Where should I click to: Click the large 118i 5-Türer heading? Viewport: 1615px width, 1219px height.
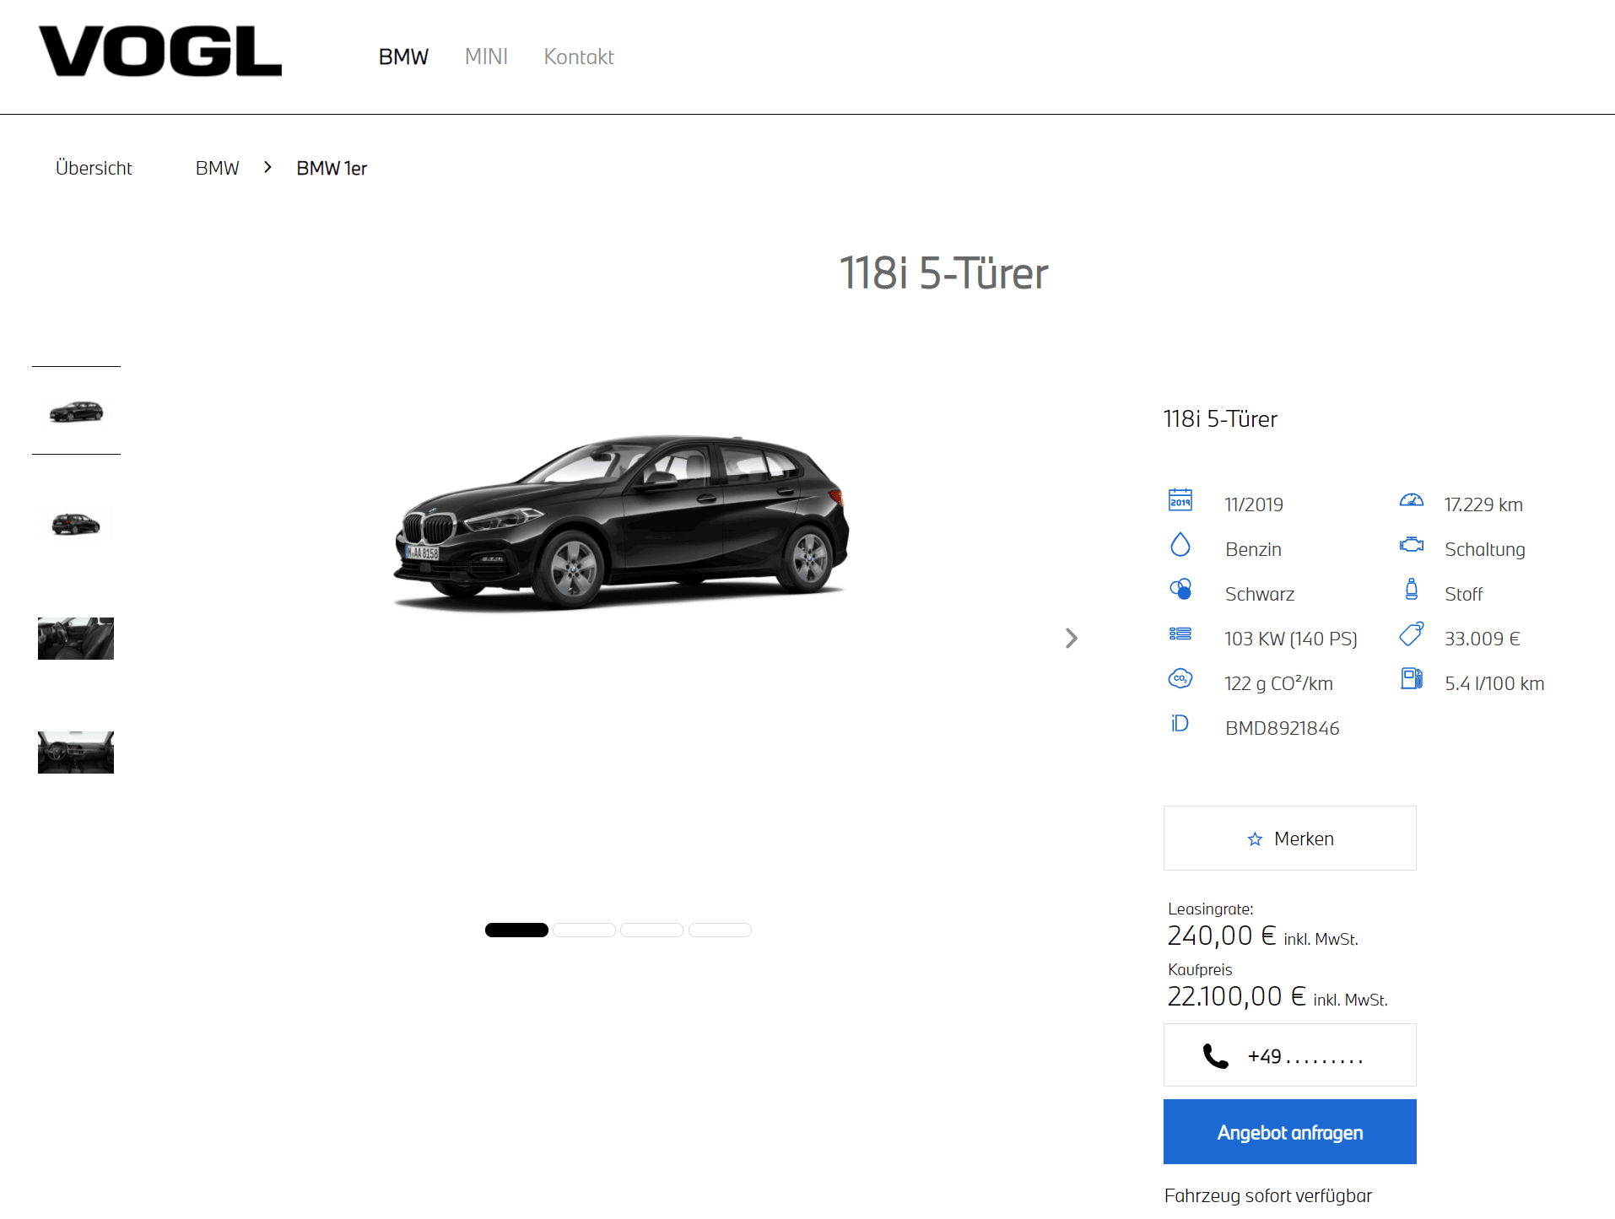tap(943, 273)
